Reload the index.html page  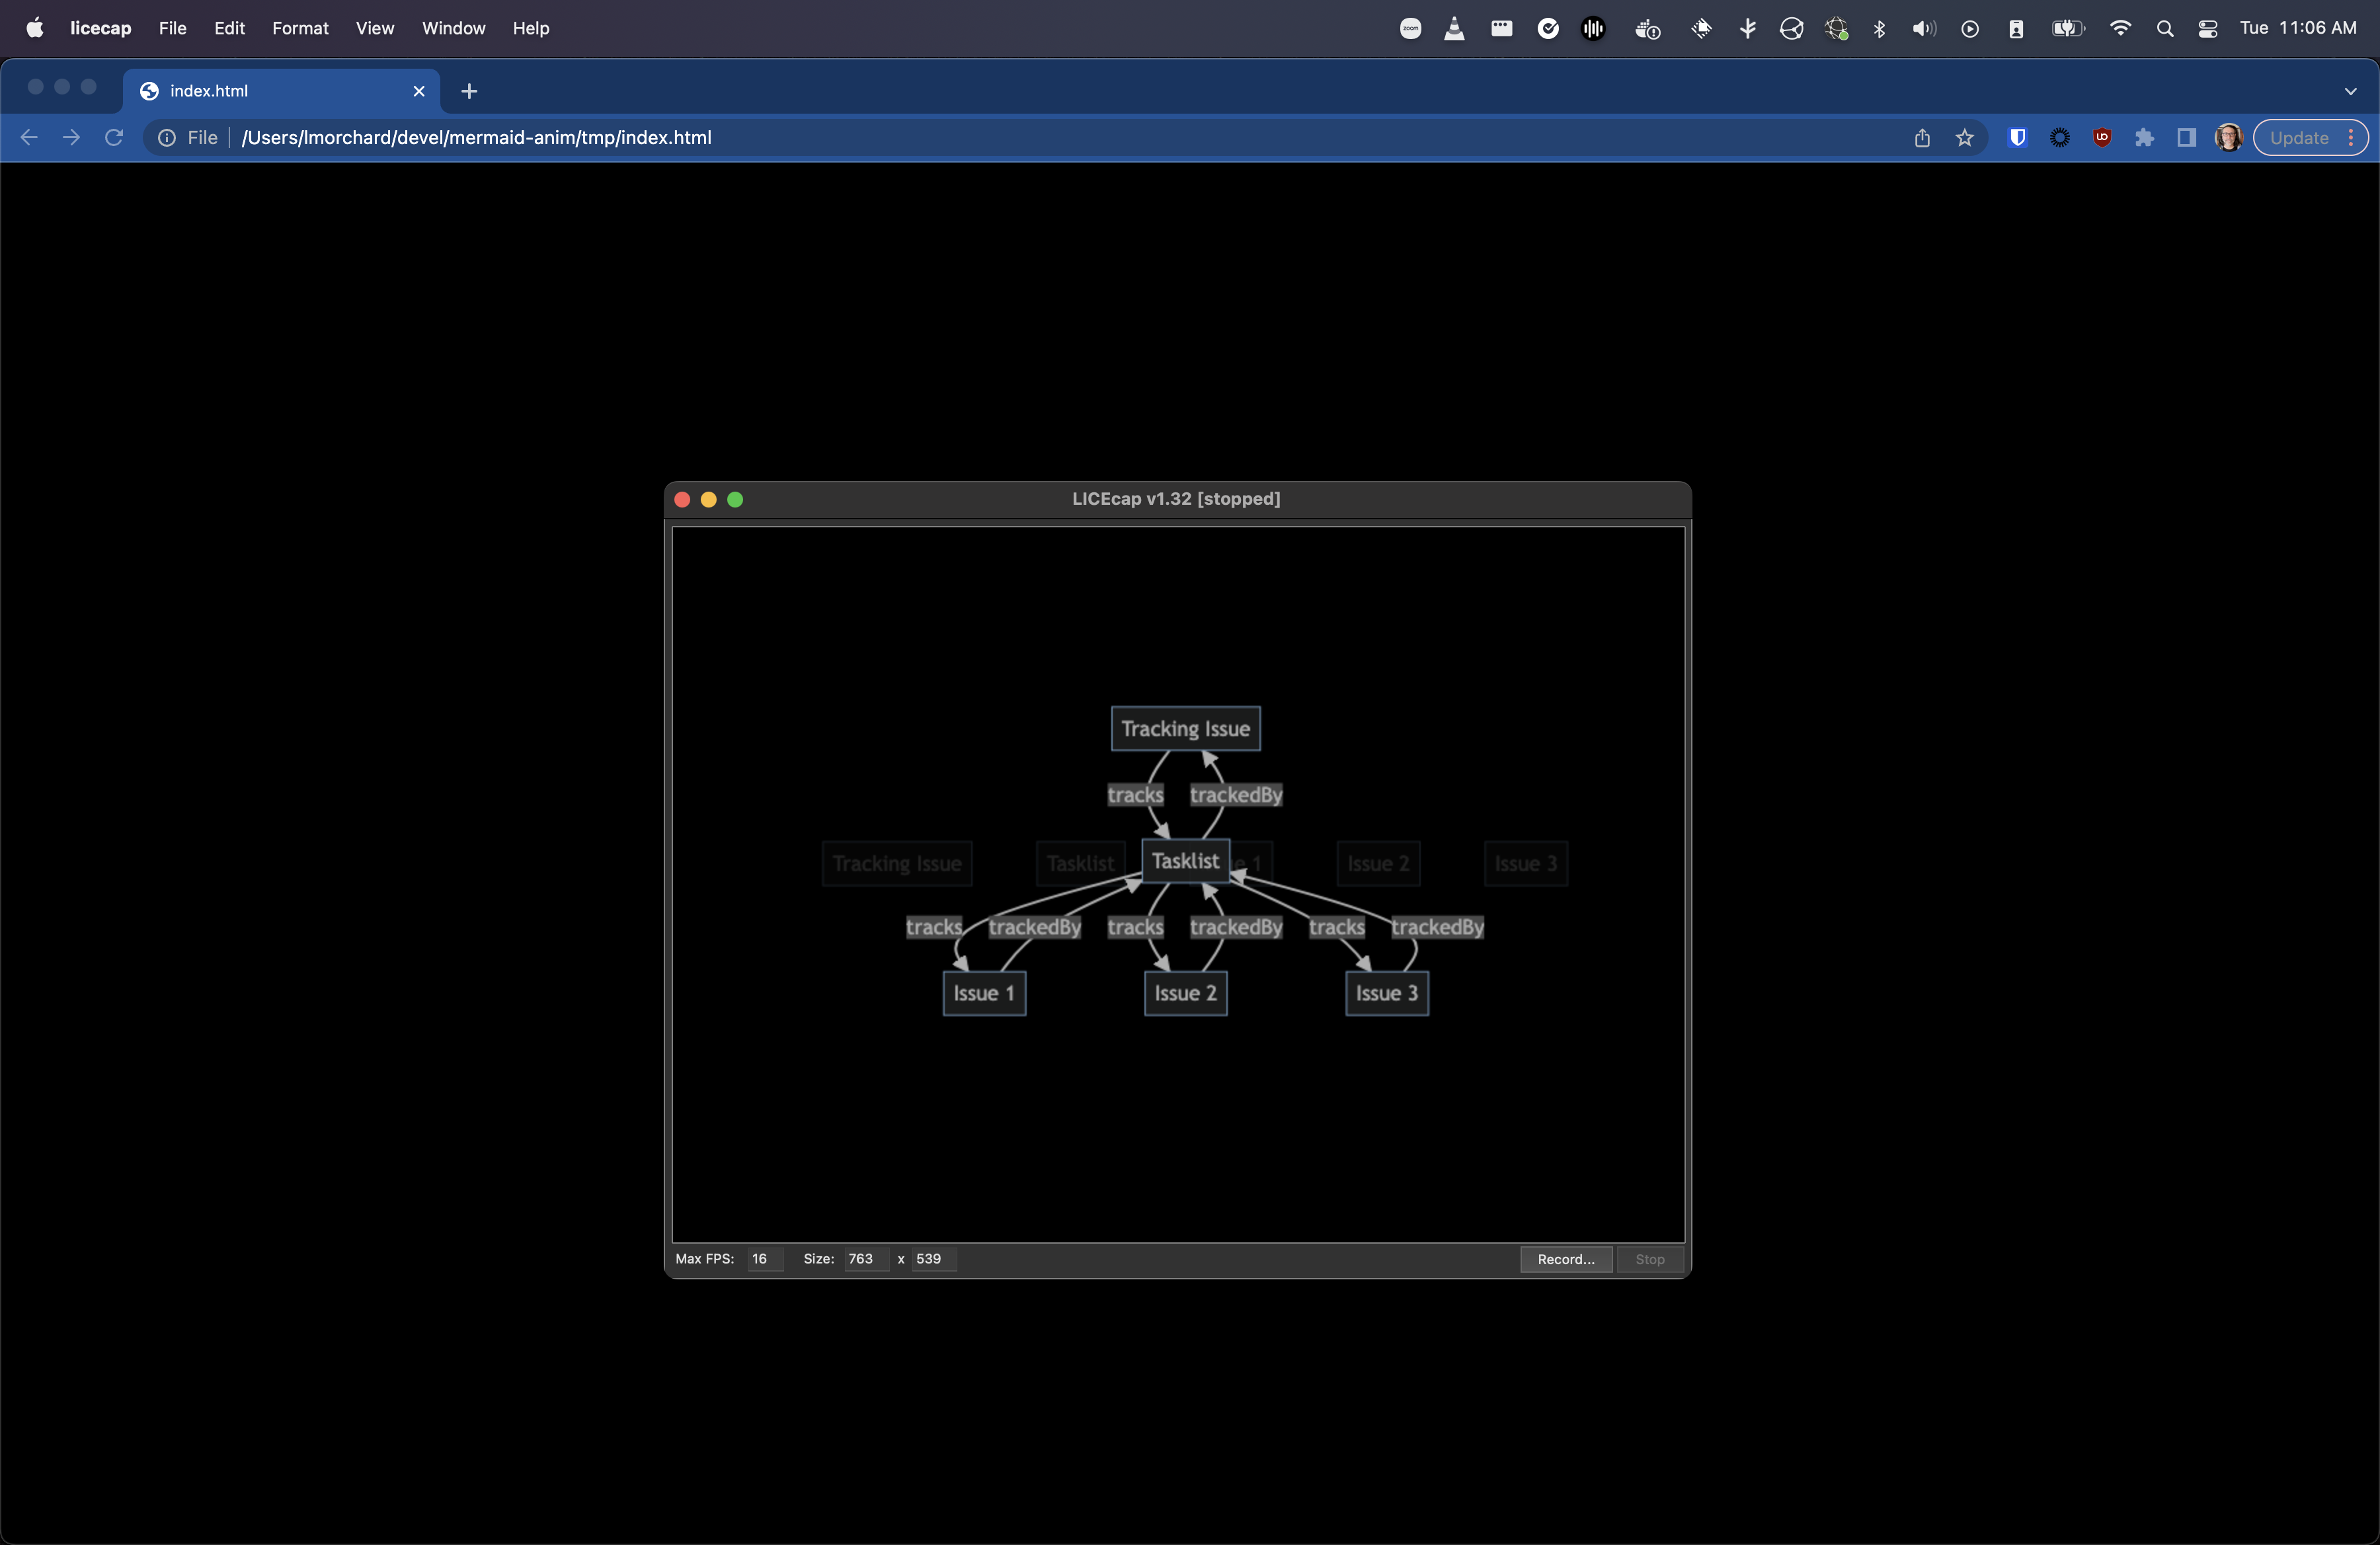pyautogui.click(x=114, y=138)
